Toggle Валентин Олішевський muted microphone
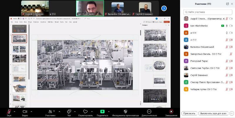The height and width of the screenshot is (118, 235). click(227, 47)
